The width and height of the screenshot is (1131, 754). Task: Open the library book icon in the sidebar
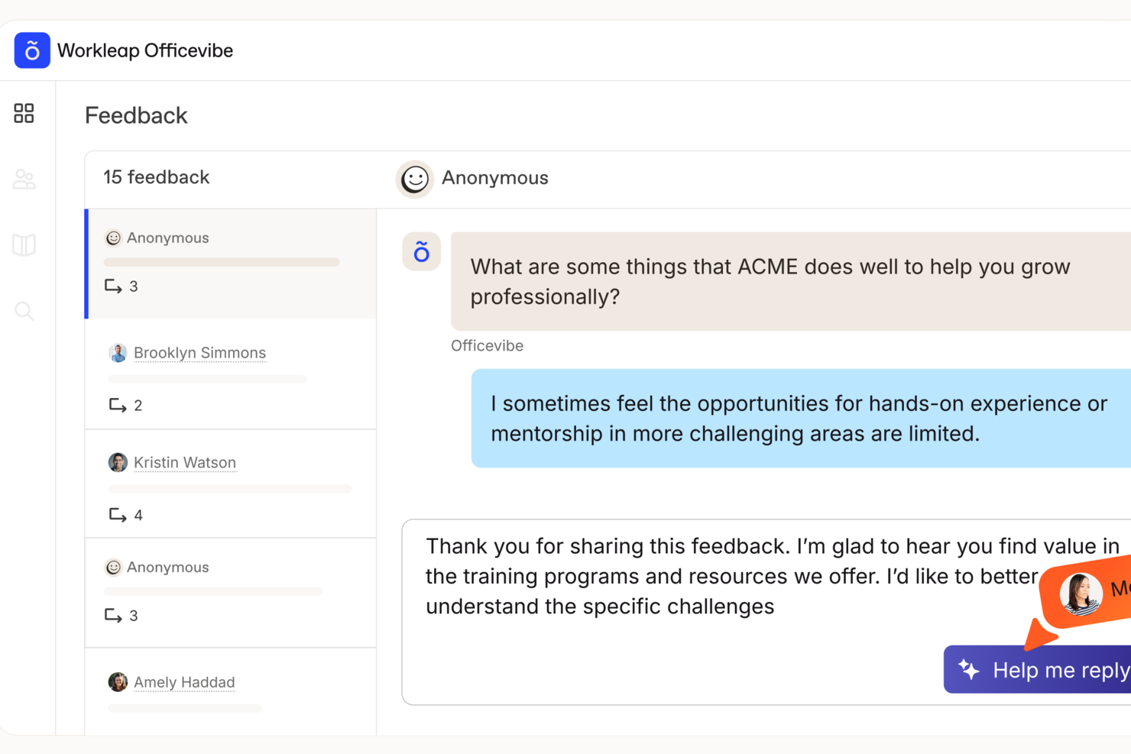(x=23, y=244)
